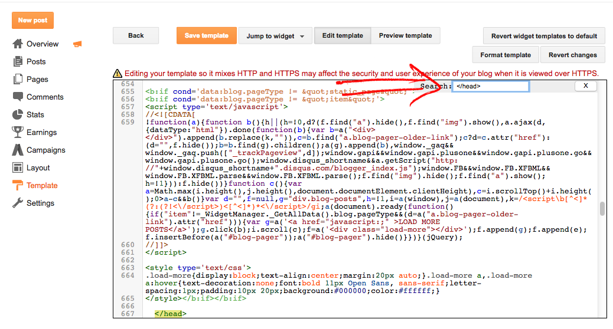Image resolution: width=613 pixels, height=329 pixels.
Task: Click the Back button
Action: 136,35
